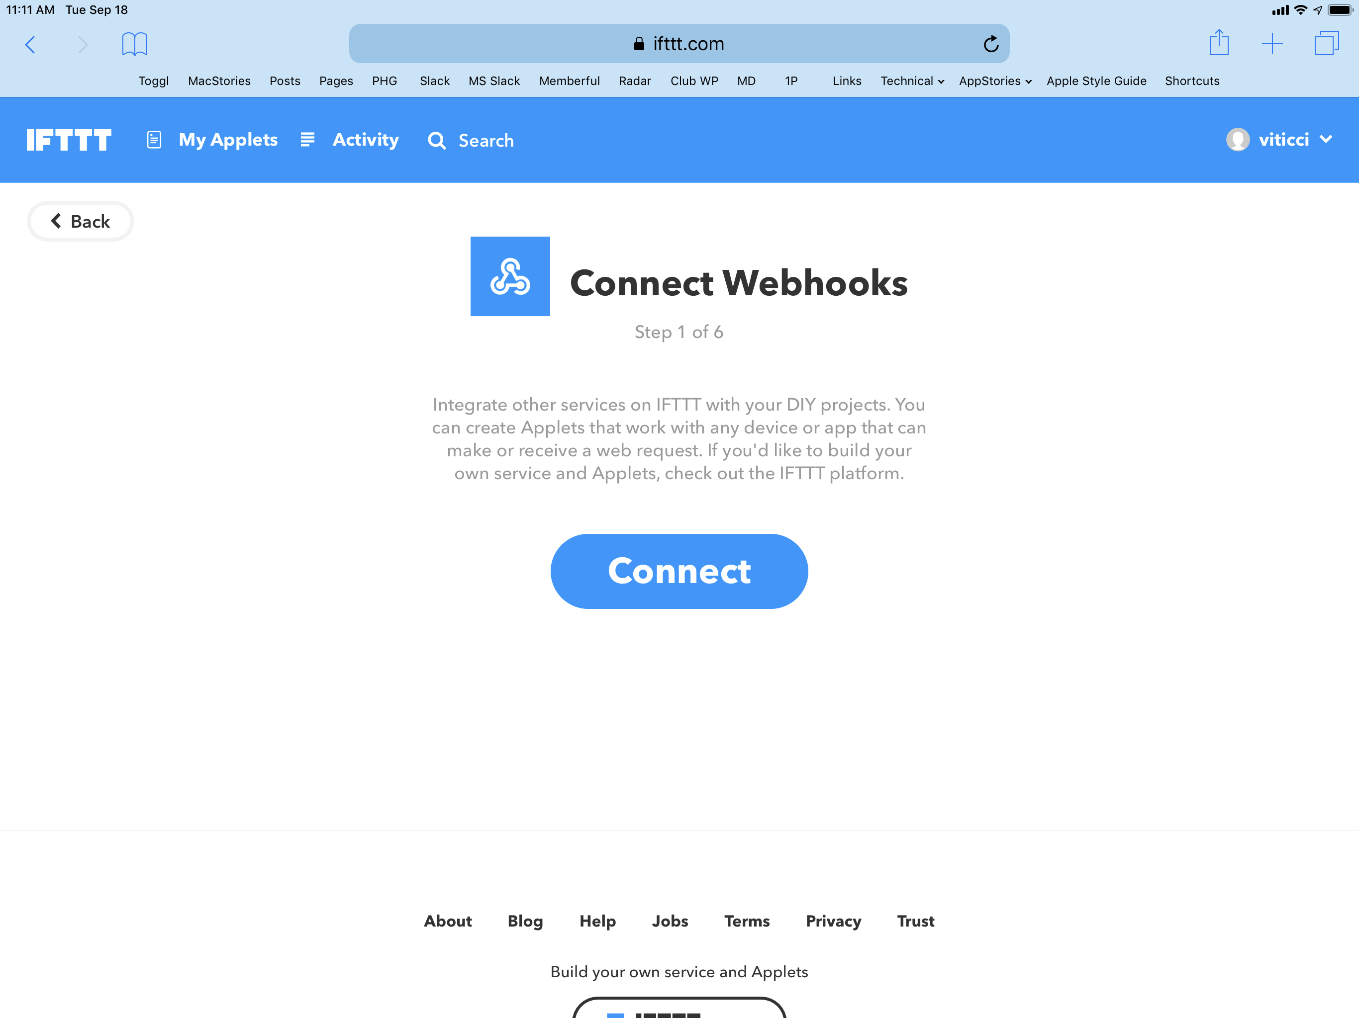
Task: Click the Connect button
Action: point(679,570)
